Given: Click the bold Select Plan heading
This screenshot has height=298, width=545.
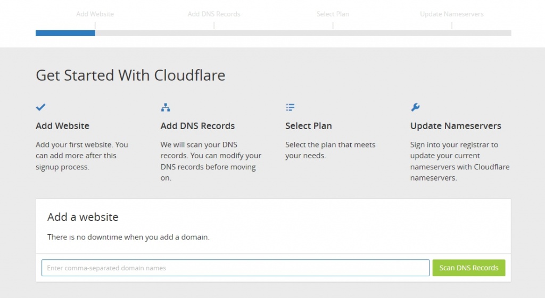Looking at the screenshot, I should click(309, 125).
